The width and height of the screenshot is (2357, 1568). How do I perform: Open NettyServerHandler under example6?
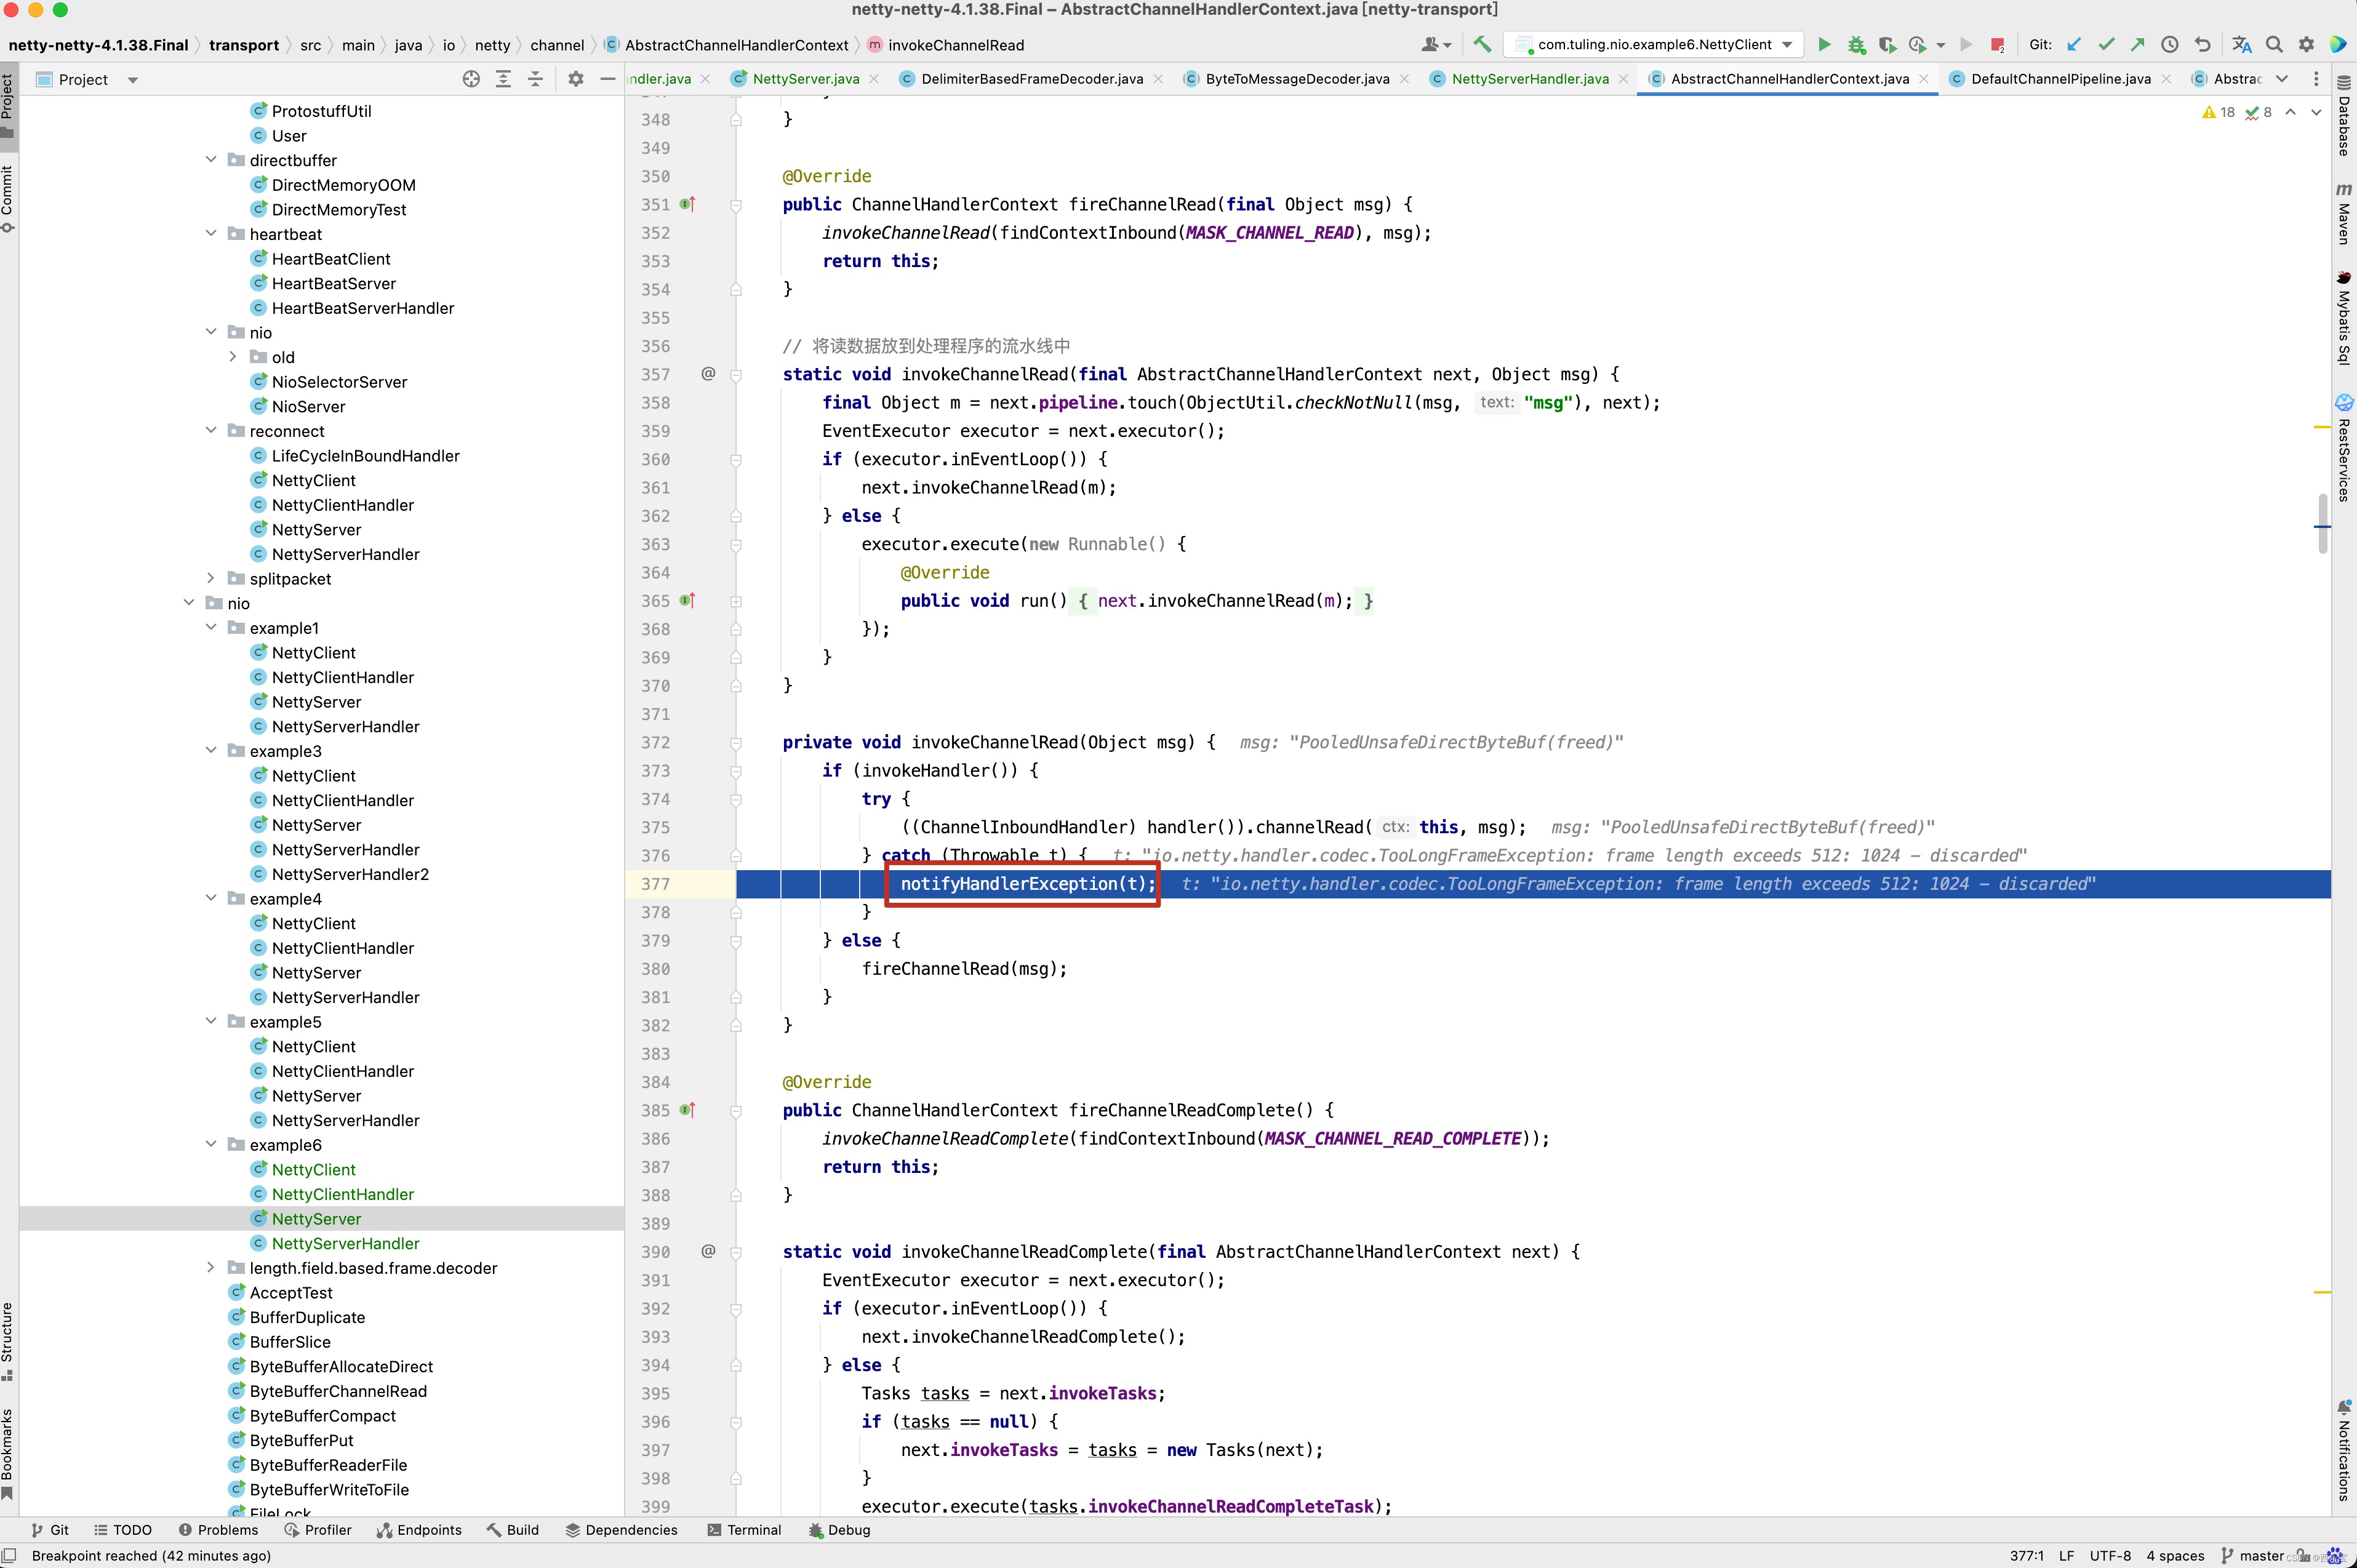345,1244
